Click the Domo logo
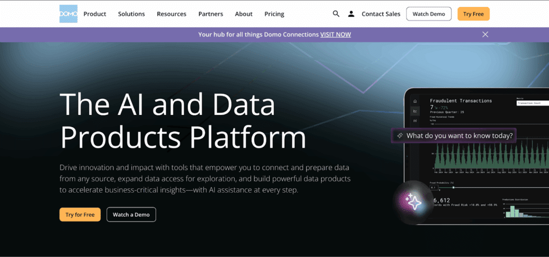 click(69, 14)
